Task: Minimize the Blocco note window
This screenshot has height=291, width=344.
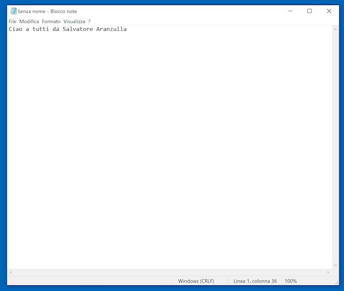Action: (290, 11)
